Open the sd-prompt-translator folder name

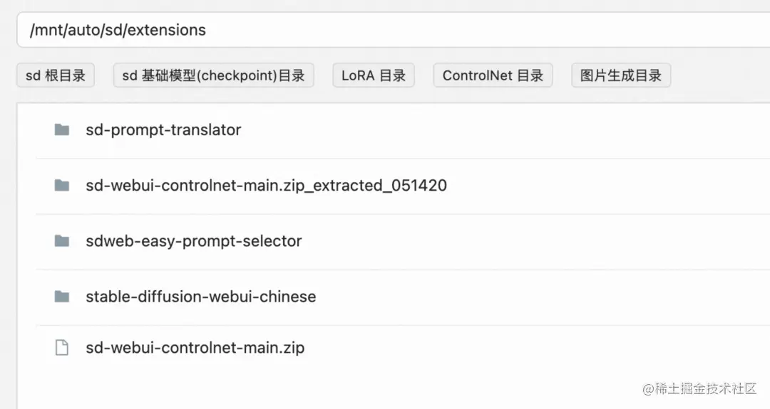coord(163,129)
